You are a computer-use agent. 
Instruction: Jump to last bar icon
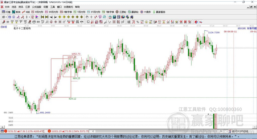click(47, 17)
